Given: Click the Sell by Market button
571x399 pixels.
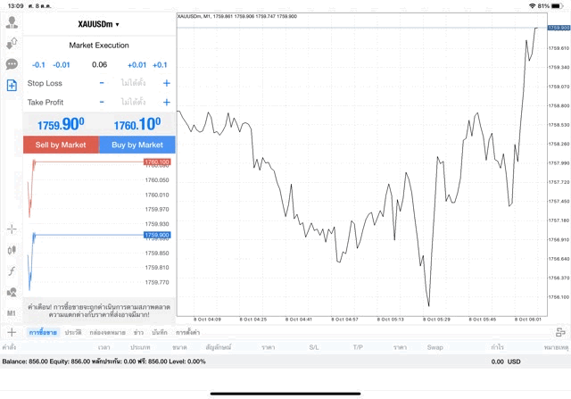Looking at the screenshot, I should (61, 145).
